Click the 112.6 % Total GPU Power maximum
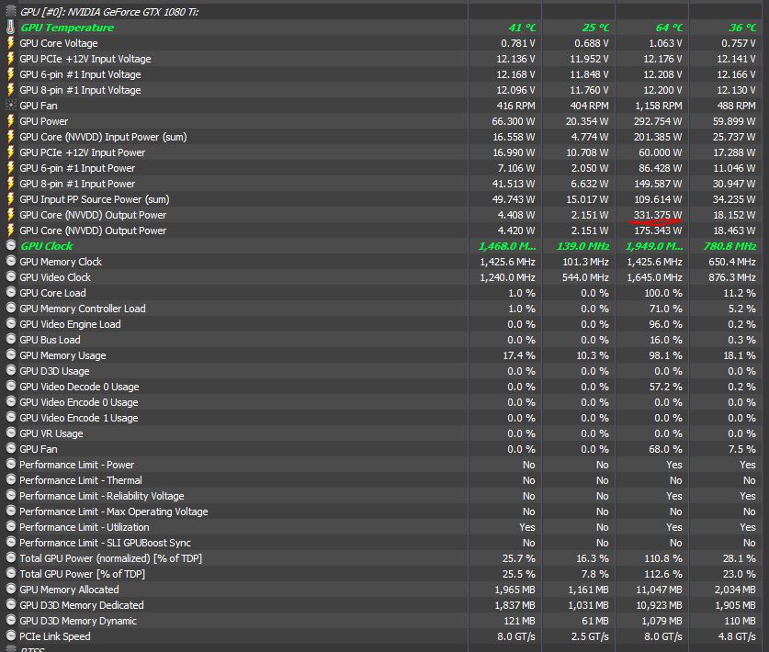769x652 pixels. point(662,574)
